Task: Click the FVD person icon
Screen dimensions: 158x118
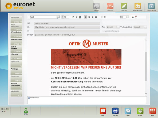Action: point(26,111)
